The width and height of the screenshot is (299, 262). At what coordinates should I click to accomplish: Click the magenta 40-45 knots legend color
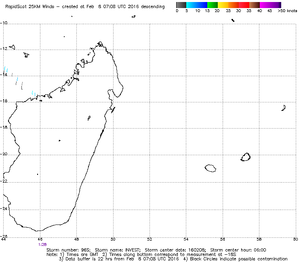265,5
